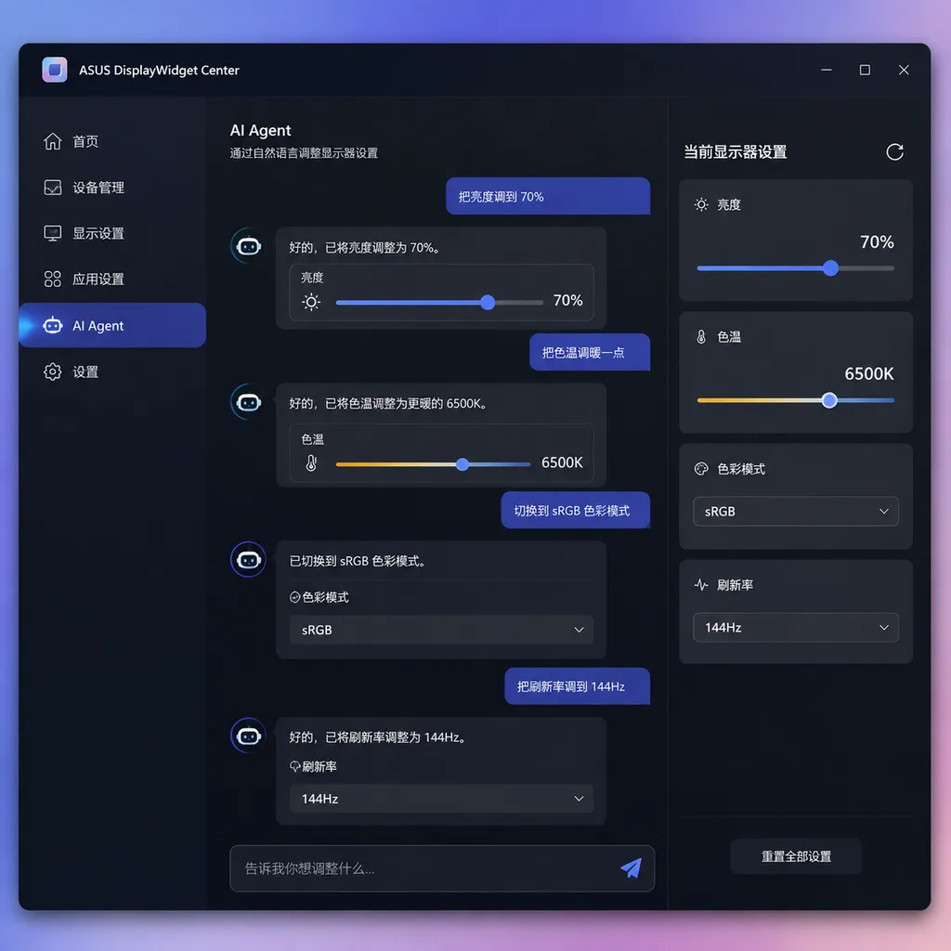Click the small icon beside chat 色彩模式 label
This screenshot has width=951, height=951.
[294, 597]
